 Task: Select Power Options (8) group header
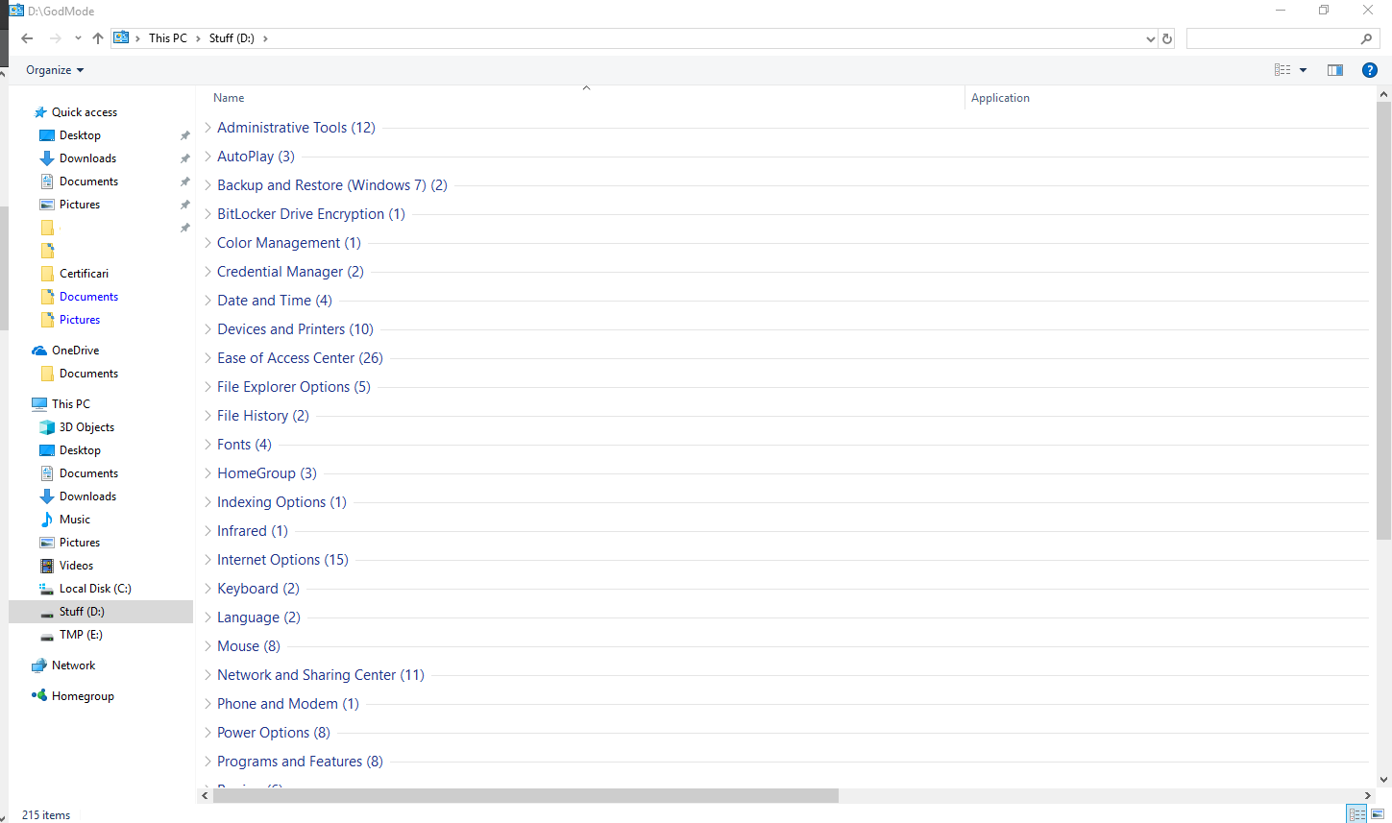coord(274,733)
